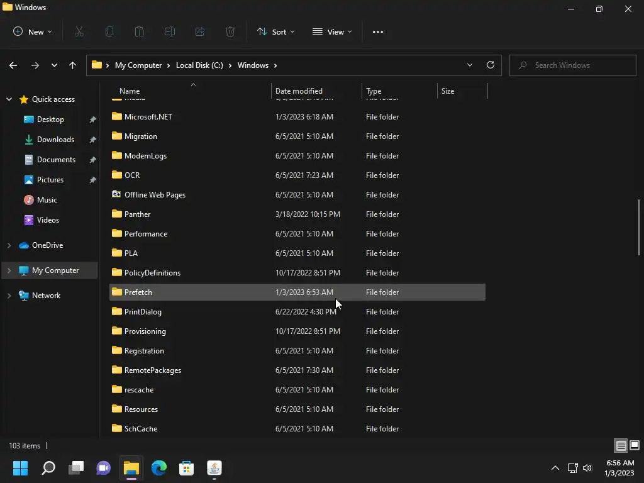Refresh the Windows folder view

point(491,65)
